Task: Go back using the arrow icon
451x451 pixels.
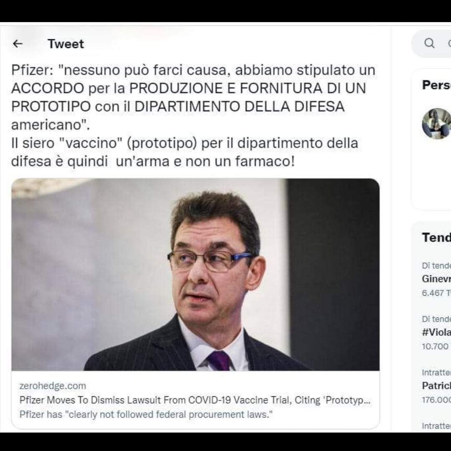Action: 18,44
